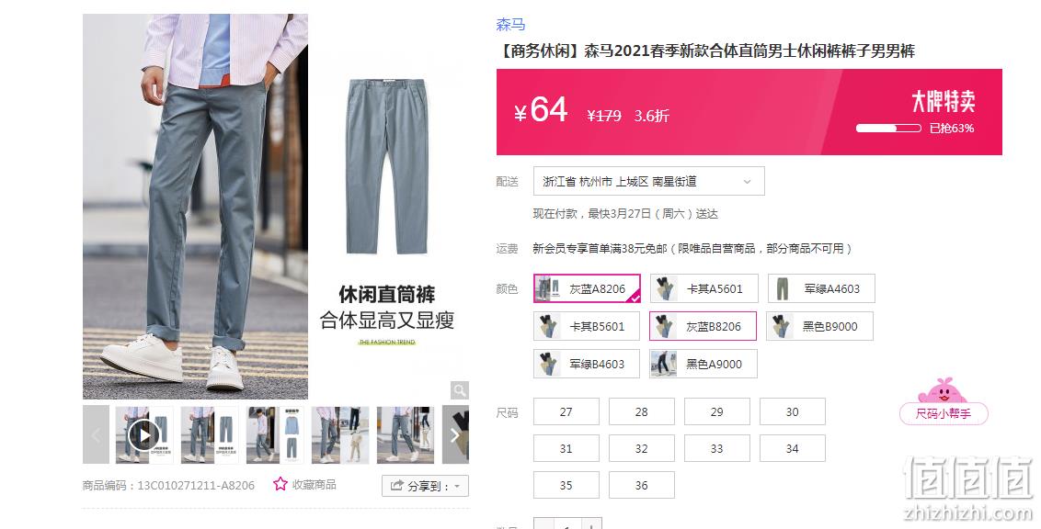Choose the 黑色A9000 color option
The height and width of the screenshot is (529, 1041).
click(704, 364)
